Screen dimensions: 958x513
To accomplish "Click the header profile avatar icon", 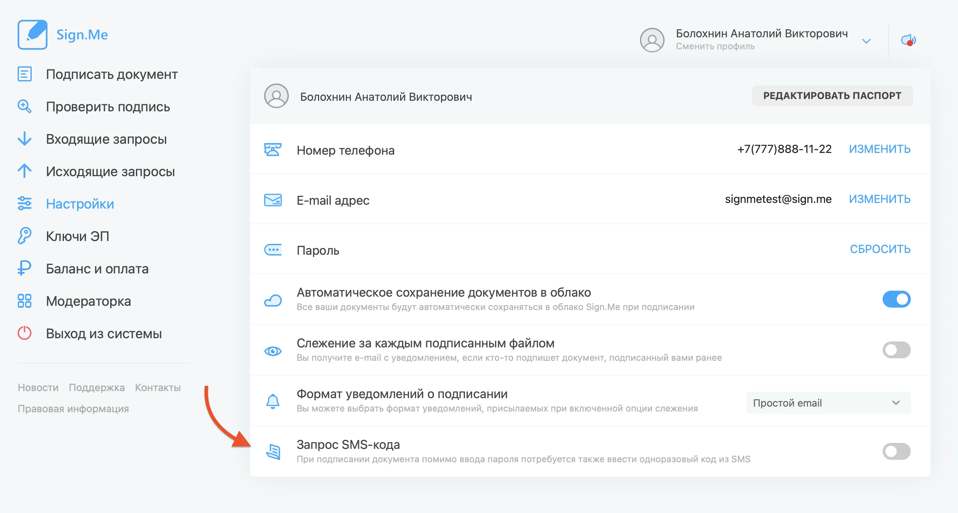I will 652,40.
